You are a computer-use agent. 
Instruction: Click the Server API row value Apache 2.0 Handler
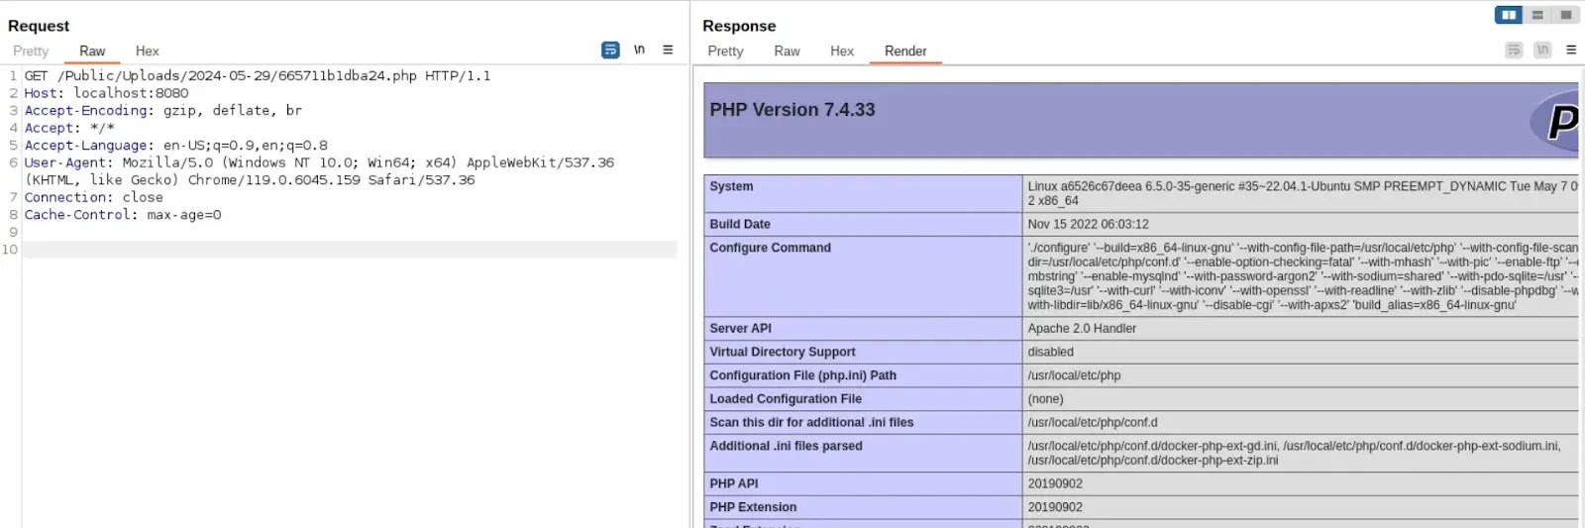pyautogui.click(x=1082, y=328)
